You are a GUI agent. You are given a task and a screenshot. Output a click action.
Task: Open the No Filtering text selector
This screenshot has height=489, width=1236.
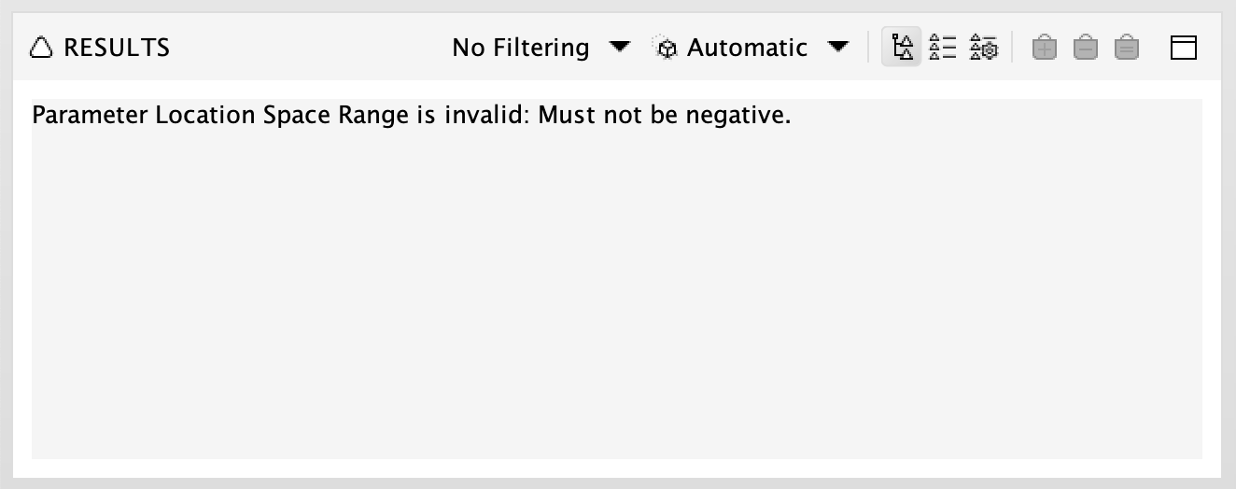click(x=521, y=48)
